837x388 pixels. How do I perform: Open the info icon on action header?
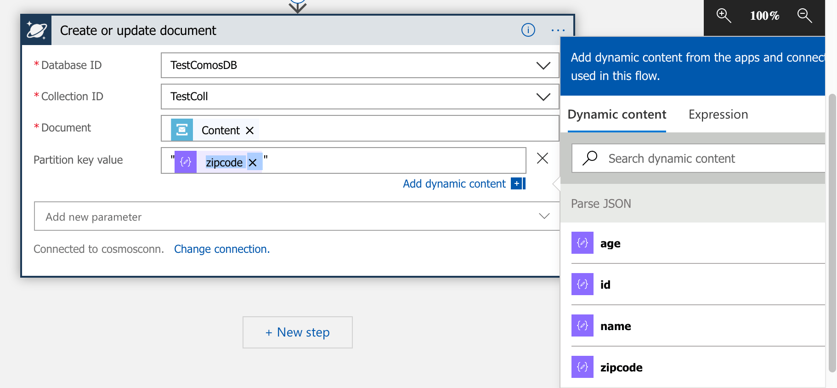(528, 30)
